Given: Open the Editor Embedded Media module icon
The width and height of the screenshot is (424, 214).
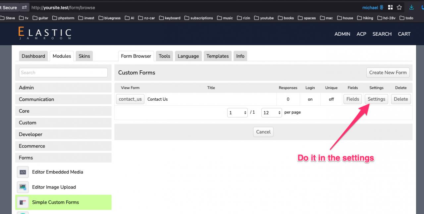Looking at the screenshot, I should pyautogui.click(x=23, y=172).
